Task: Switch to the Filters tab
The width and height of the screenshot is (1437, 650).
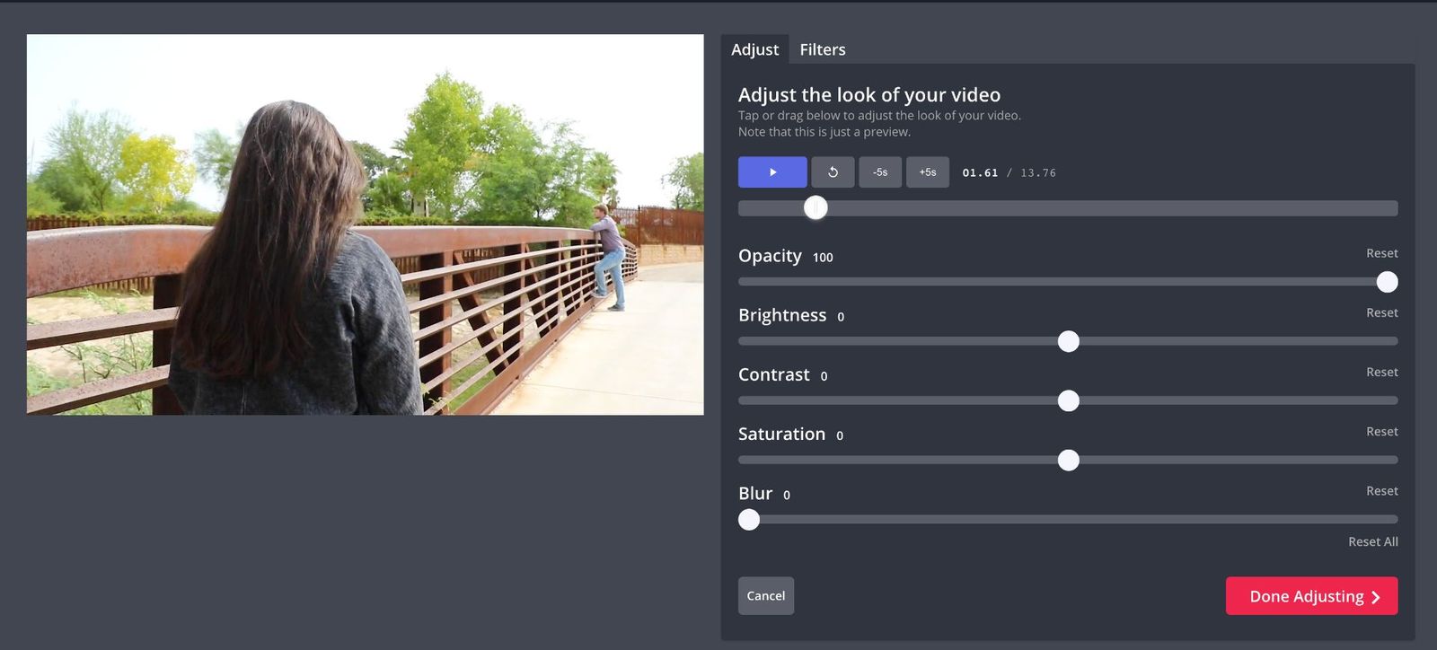Action: (822, 49)
